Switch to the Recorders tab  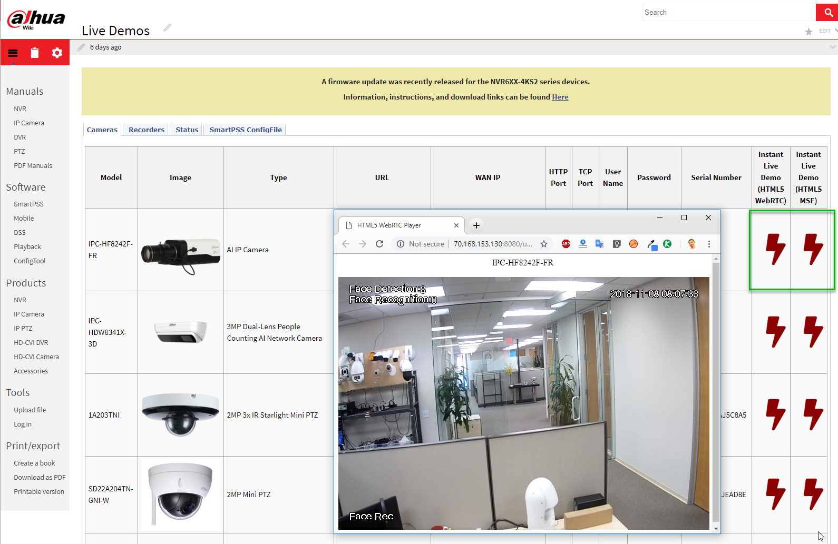[147, 130]
